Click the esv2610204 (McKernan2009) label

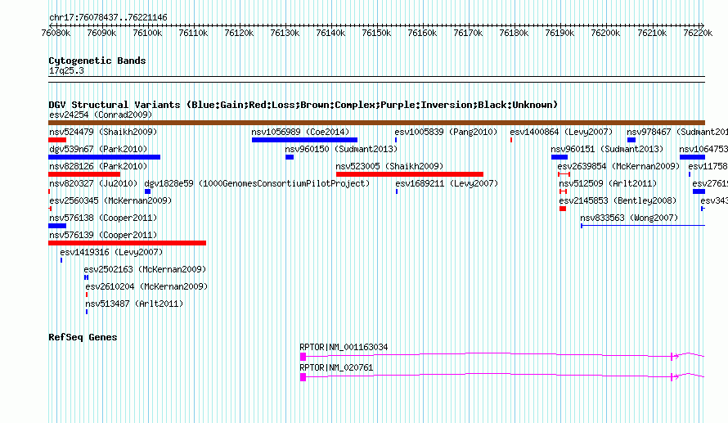click(146, 286)
